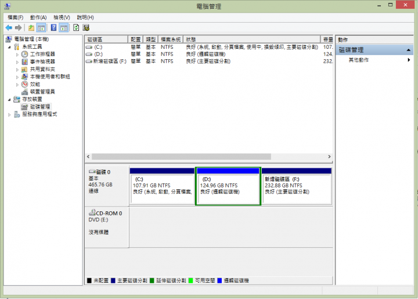Click the scroll left arrow of volume list
Image resolution: width=418 pixels, height=299 pixels.
point(88,156)
